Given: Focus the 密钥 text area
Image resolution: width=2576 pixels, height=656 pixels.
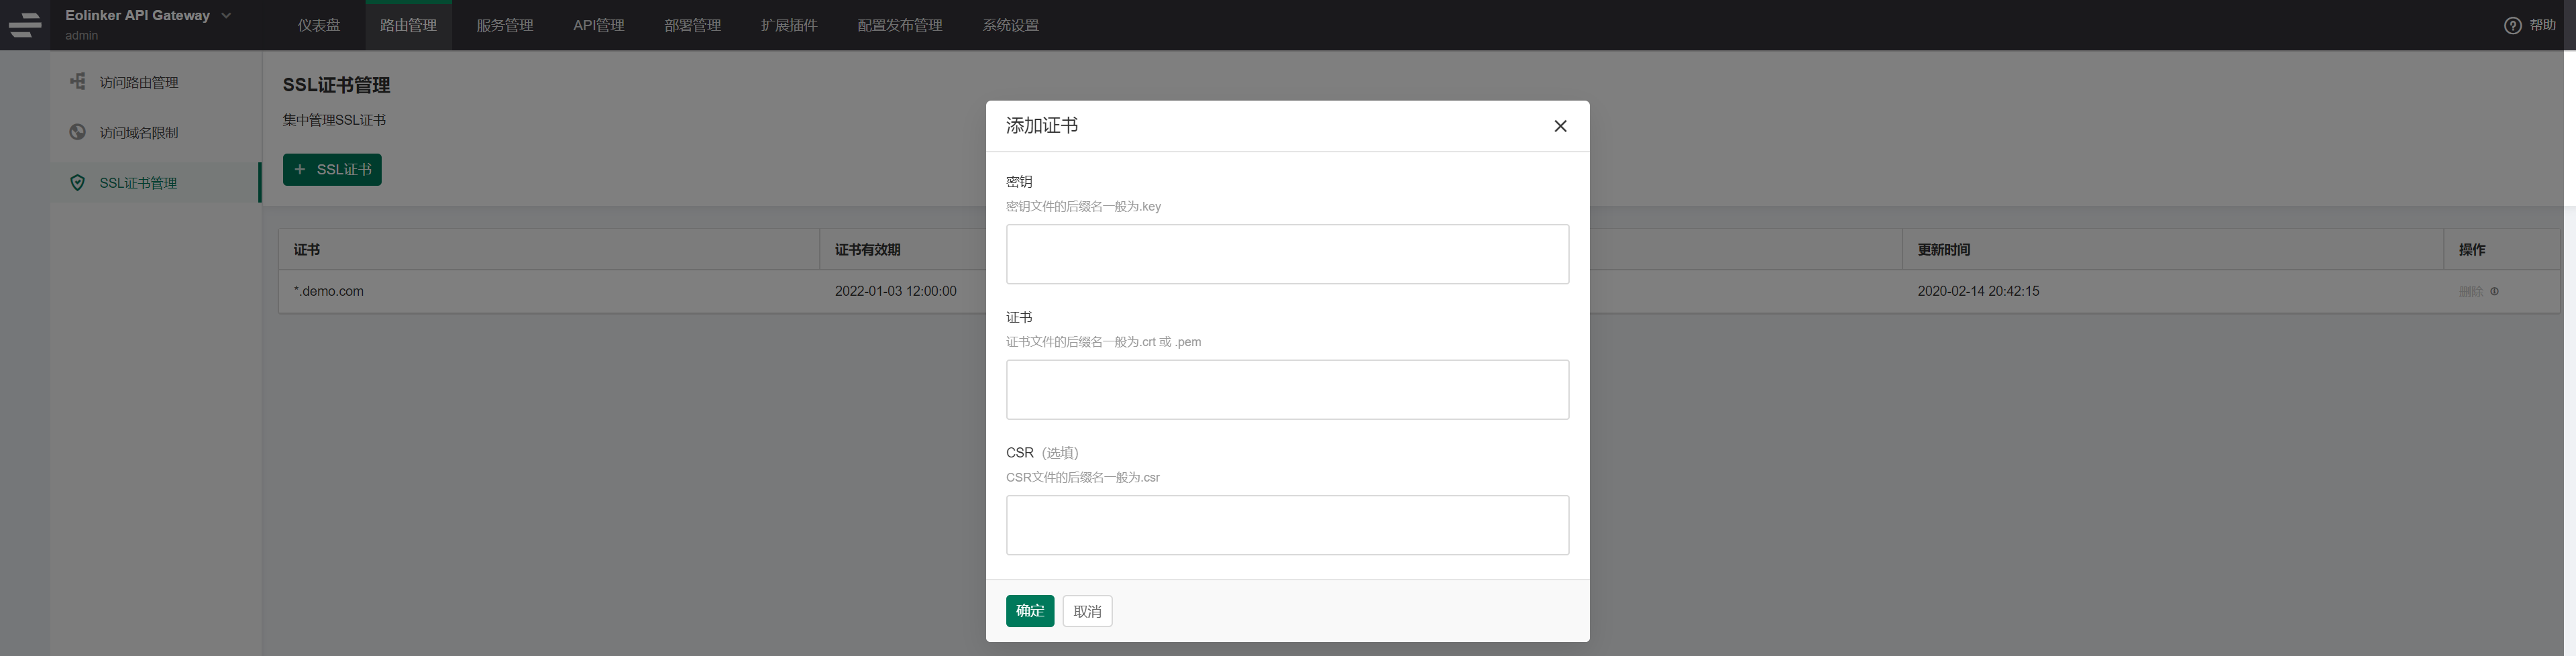Looking at the screenshot, I should tap(1287, 254).
